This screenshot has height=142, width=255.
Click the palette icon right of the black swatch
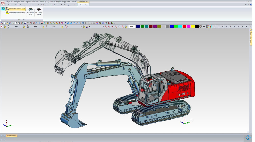200,27
